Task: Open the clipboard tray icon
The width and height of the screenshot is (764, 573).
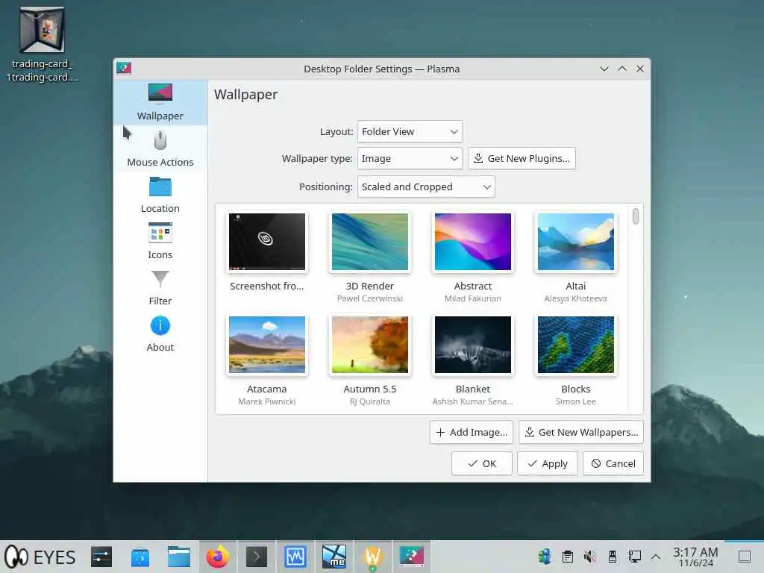Action: click(567, 557)
